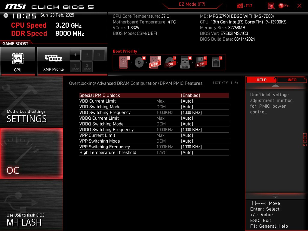Click the 18:25 system time
The height and width of the screenshot is (231, 308).
(x=24, y=16)
